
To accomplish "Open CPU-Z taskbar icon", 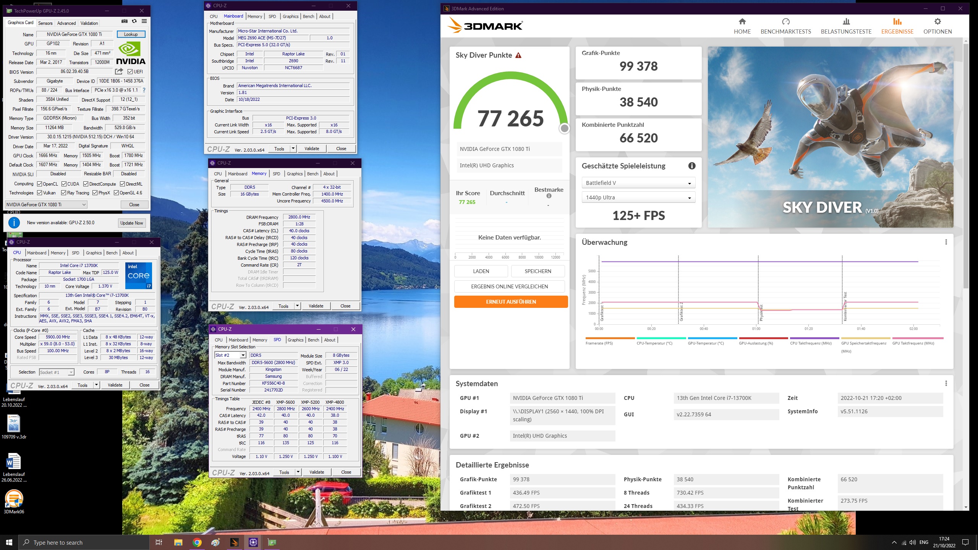I will pyautogui.click(x=253, y=542).
